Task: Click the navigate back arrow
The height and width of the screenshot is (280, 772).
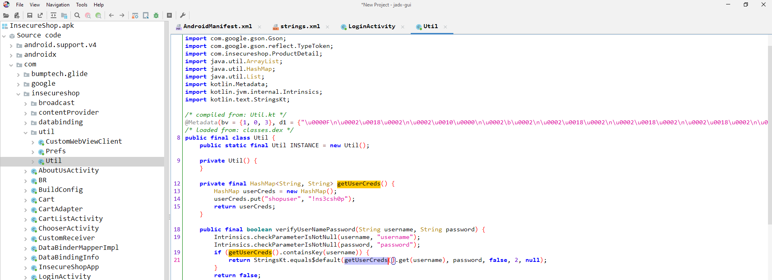Action: click(x=111, y=15)
